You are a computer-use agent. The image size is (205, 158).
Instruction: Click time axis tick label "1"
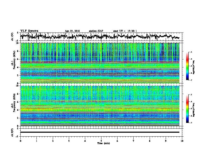point(36,141)
